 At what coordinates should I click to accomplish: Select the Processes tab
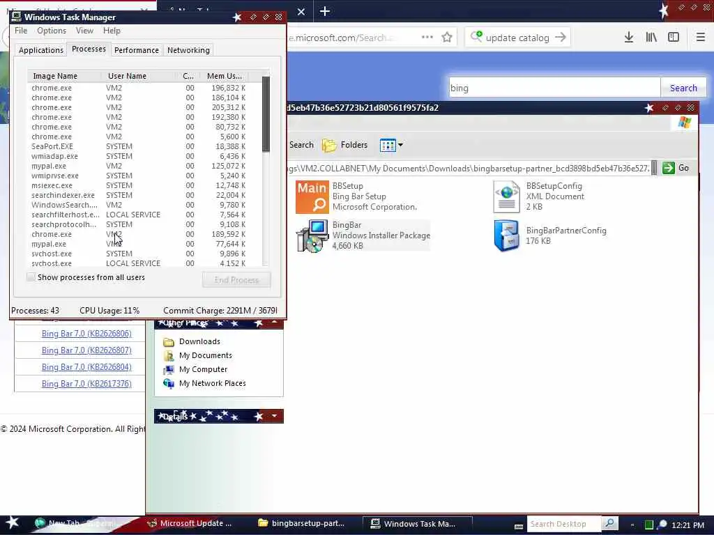[89, 49]
